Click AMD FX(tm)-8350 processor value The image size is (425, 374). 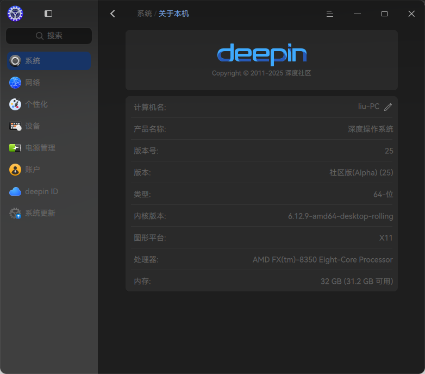[322, 260]
